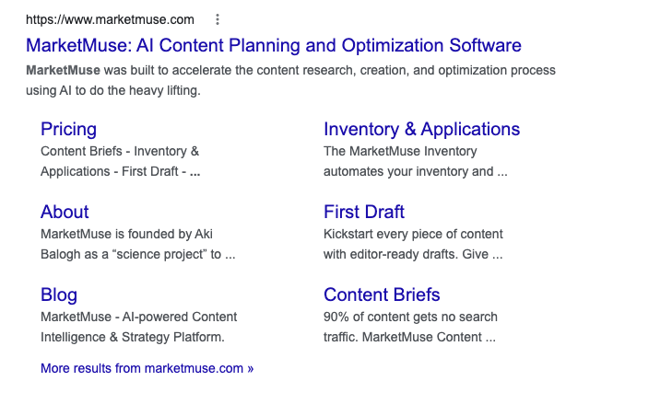Click the bold MarketMuse word in the snippet
This screenshot has height=404, width=672.
click(x=63, y=71)
